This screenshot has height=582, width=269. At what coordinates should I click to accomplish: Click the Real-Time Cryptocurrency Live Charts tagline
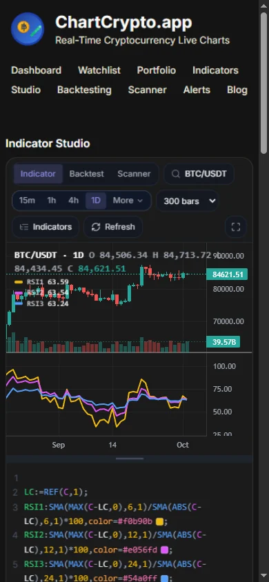point(143,40)
